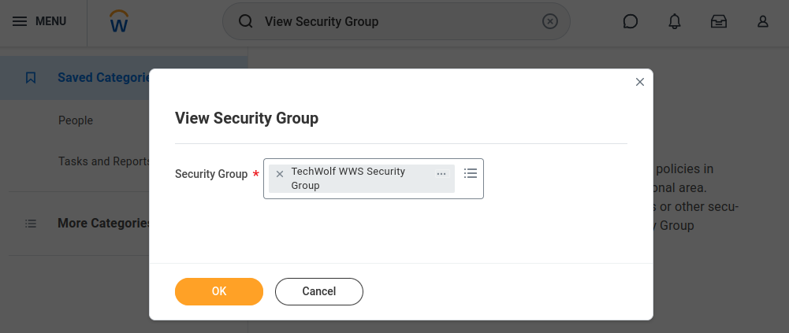
Task: Click the search magnifier icon
Action: pos(246,21)
